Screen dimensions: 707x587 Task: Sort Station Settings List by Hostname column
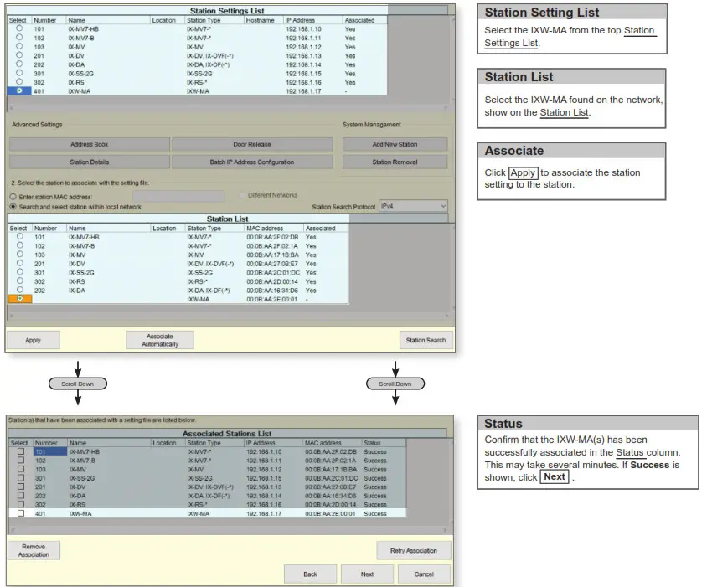point(263,20)
